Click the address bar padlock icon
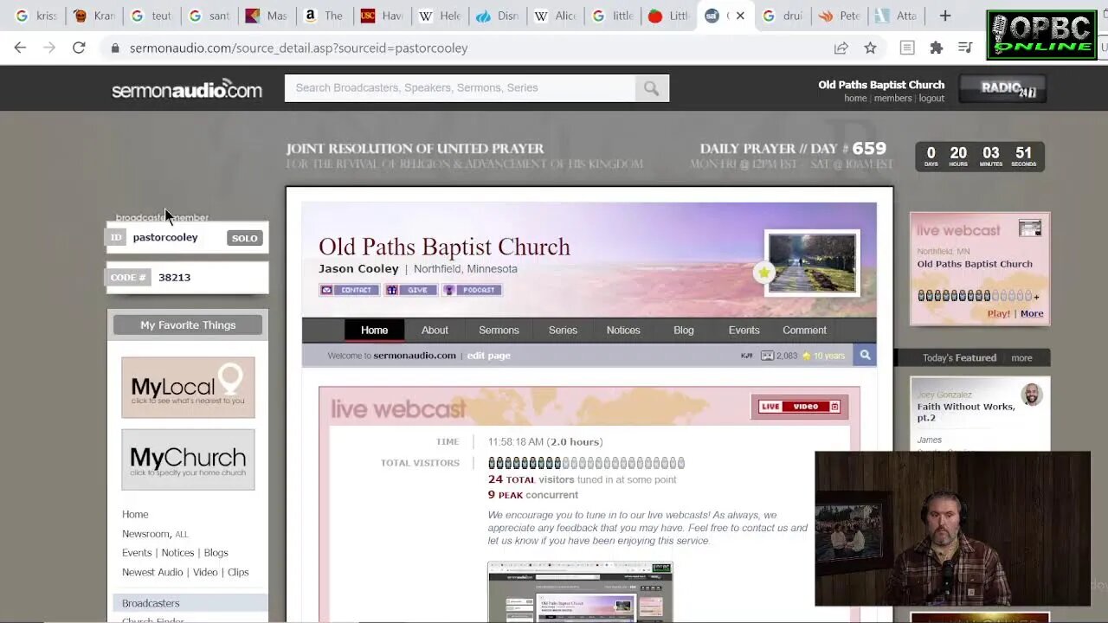1108x623 pixels. click(114, 48)
